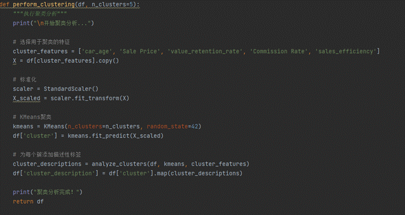The width and height of the screenshot is (405, 215).
Task: Click the docstring 执行聚类分析 line
Action: 40,14
